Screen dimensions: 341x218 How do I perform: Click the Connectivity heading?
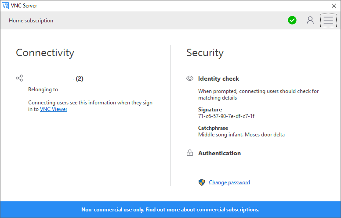45,53
